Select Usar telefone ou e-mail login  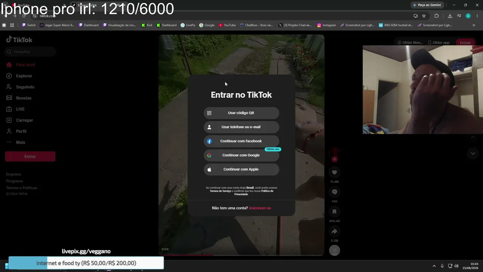[x=241, y=127]
